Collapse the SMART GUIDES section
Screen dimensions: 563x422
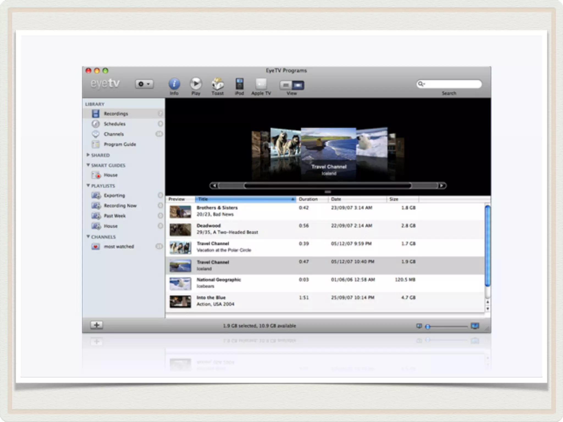tap(88, 165)
